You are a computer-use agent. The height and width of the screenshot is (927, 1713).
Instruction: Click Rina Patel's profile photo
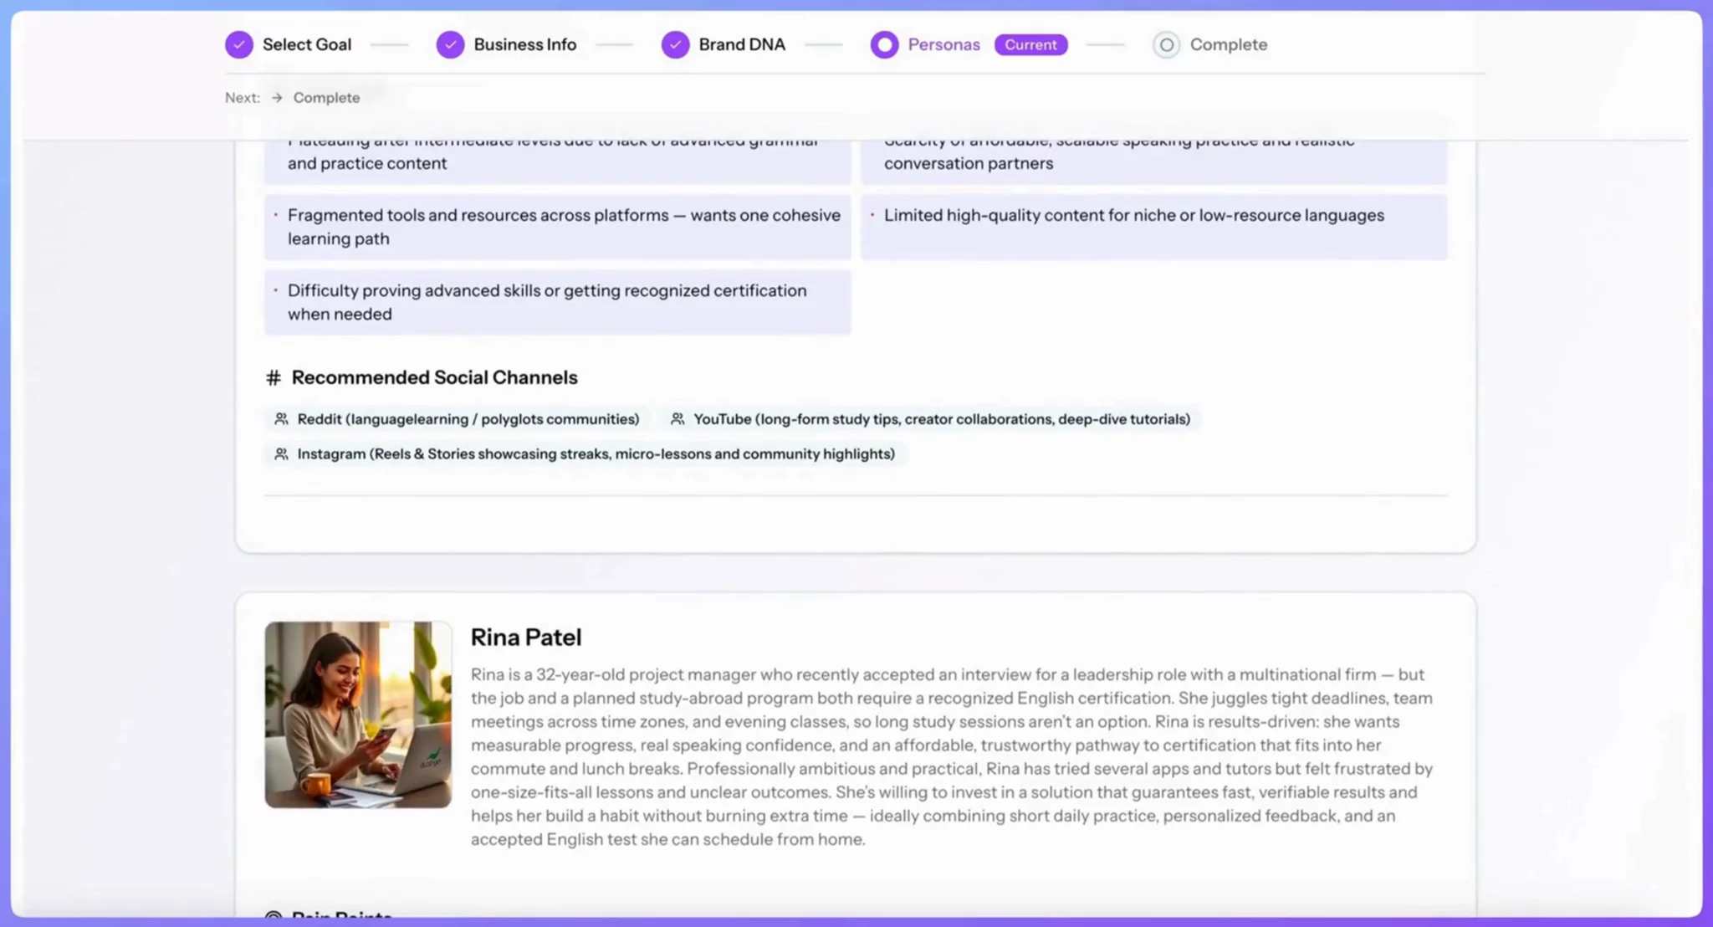(358, 714)
